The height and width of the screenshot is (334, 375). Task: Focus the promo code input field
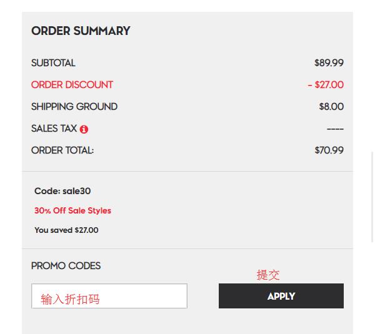pyautogui.click(x=109, y=296)
